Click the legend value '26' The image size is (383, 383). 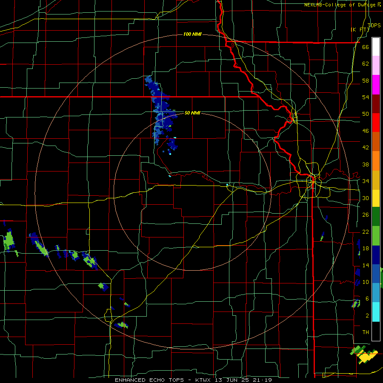click(x=366, y=215)
